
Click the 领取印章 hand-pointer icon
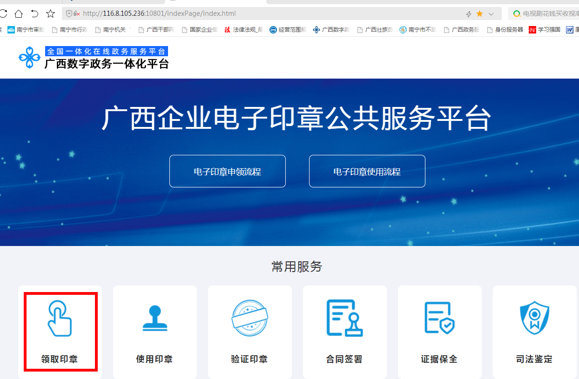coord(60,319)
